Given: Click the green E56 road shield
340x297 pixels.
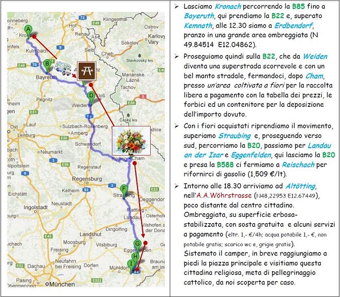Looking at the screenshot, I should point(65,164).
